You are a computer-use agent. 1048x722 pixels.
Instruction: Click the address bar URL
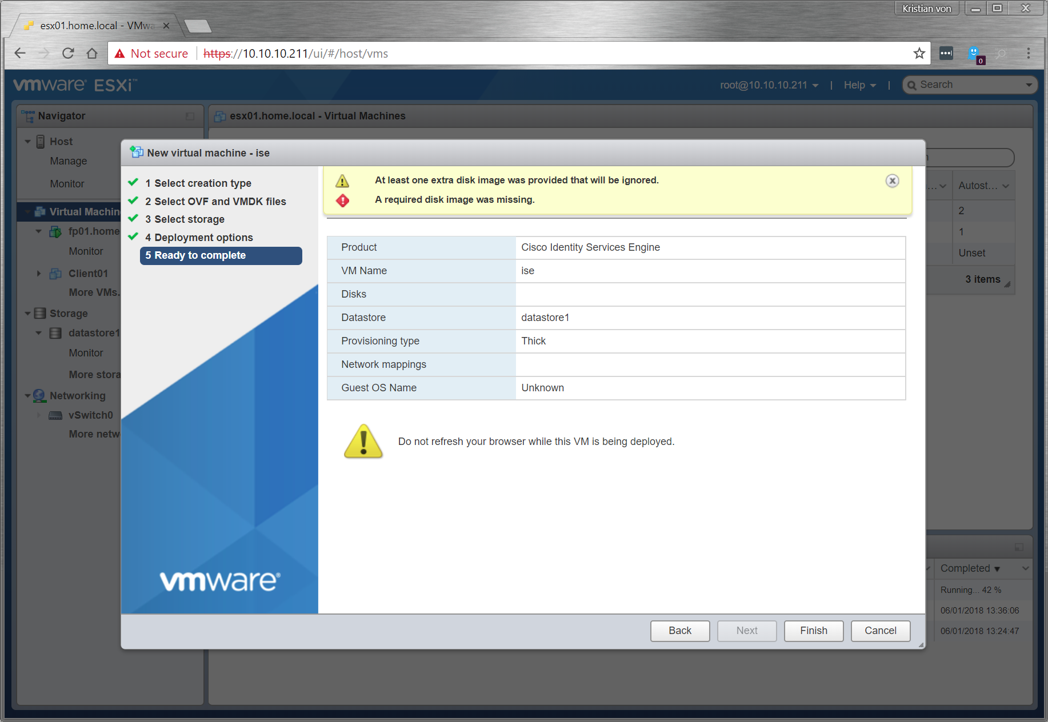point(296,54)
